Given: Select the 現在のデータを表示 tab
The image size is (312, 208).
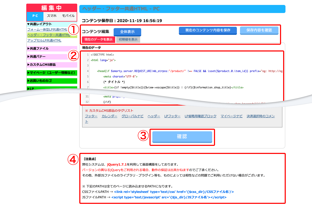Looking at the screenshot, I should 99,40.
